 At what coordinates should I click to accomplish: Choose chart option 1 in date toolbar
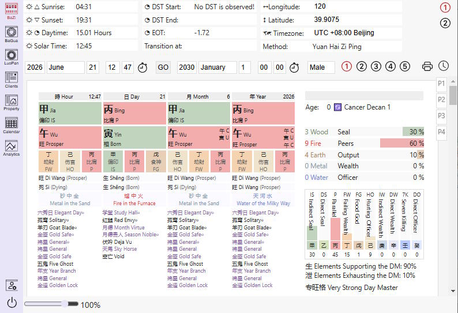coord(347,66)
